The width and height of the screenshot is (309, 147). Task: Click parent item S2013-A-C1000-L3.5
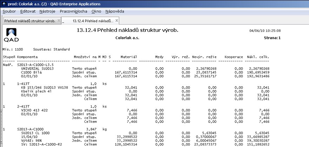click(x=36, y=65)
